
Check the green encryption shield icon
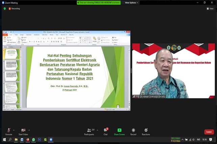click(x=5, y=8)
